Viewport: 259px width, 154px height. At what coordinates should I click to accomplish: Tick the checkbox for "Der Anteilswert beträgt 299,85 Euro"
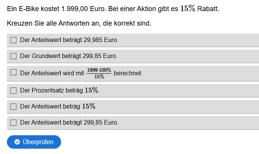(13, 123)
